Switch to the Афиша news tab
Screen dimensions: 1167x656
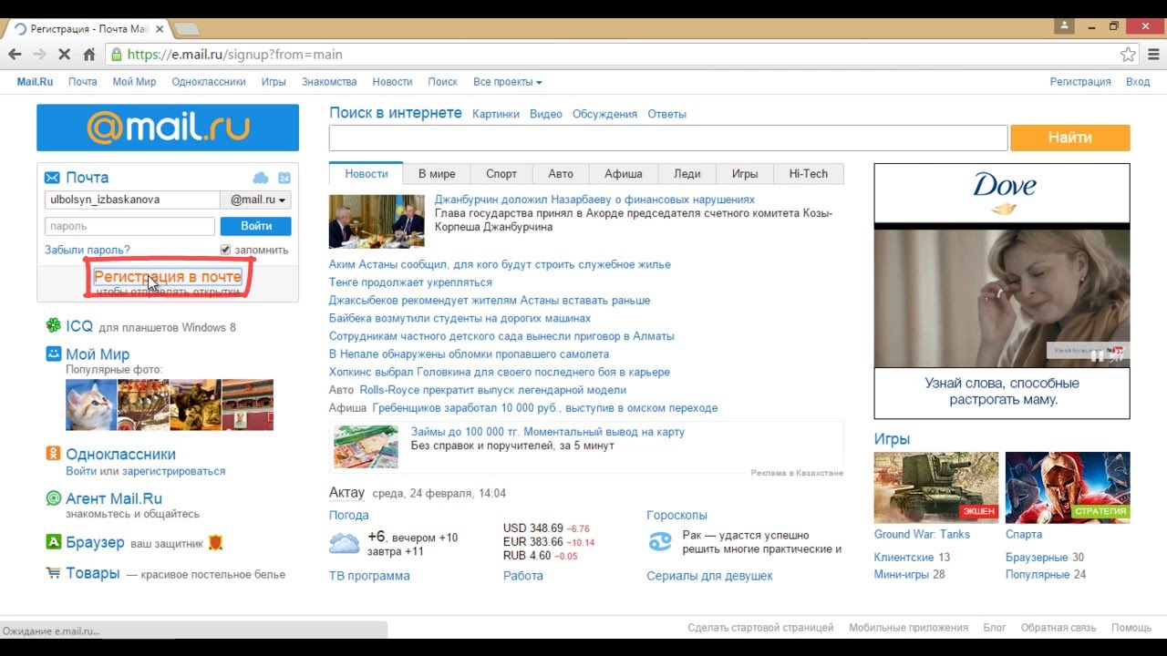[624, 174]
